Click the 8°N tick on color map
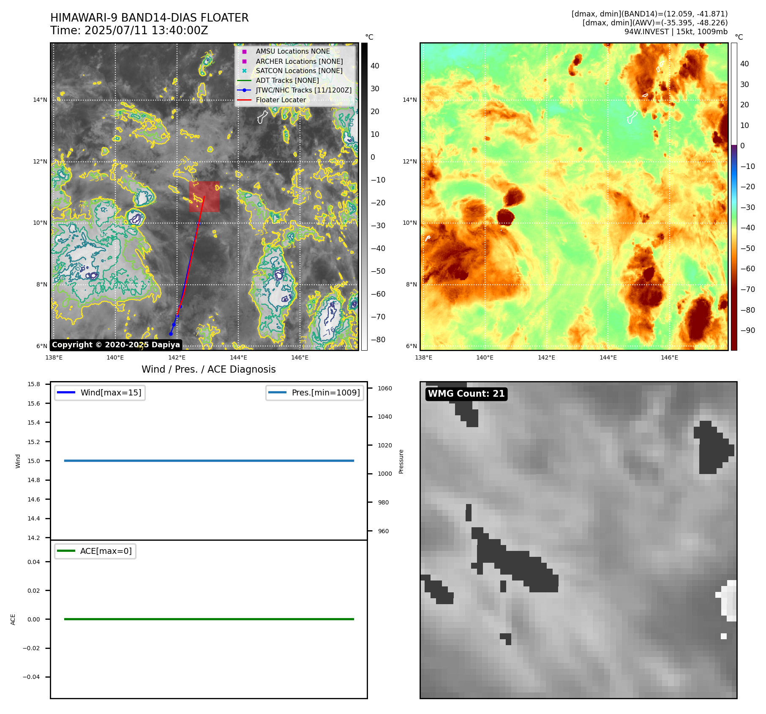 click(x=411, y=284)
